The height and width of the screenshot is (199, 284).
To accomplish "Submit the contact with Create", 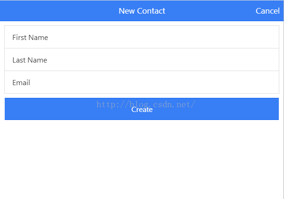I will (x=142, y=110).
